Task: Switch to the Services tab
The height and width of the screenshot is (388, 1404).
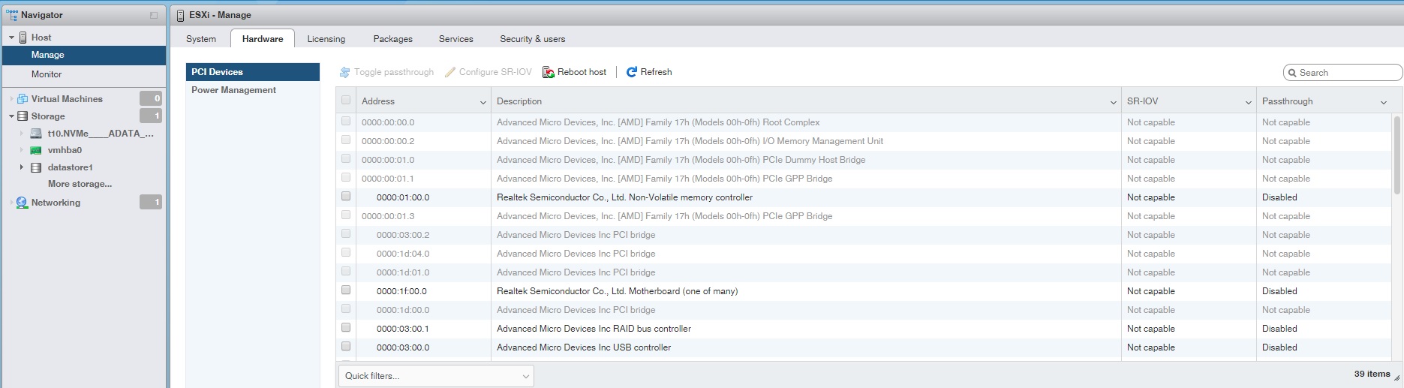Action: pos(456,39)
